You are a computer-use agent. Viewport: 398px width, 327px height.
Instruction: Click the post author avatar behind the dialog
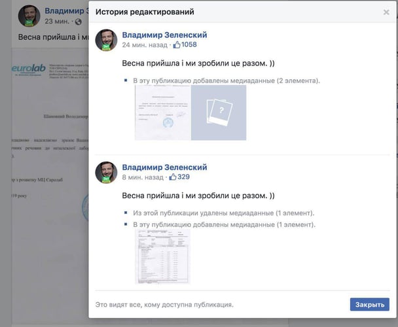tap(28, 16)
